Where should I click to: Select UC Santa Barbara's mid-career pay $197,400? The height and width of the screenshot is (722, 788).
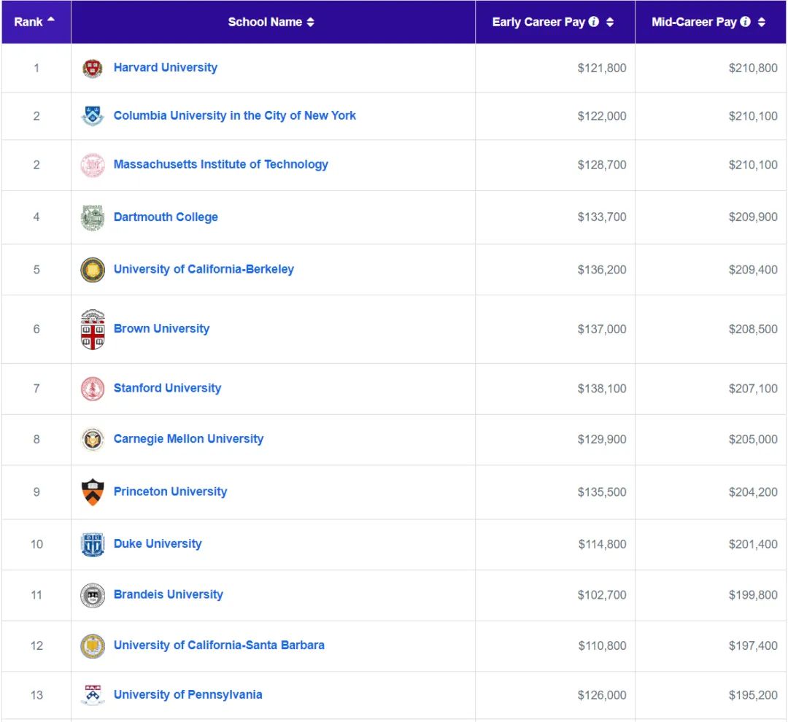[x=753, y=645]
